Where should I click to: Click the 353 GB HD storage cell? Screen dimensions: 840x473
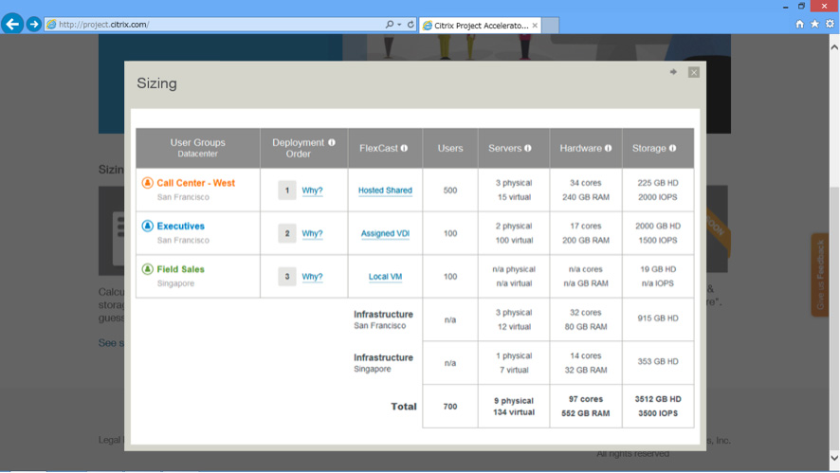pos(658,363)
